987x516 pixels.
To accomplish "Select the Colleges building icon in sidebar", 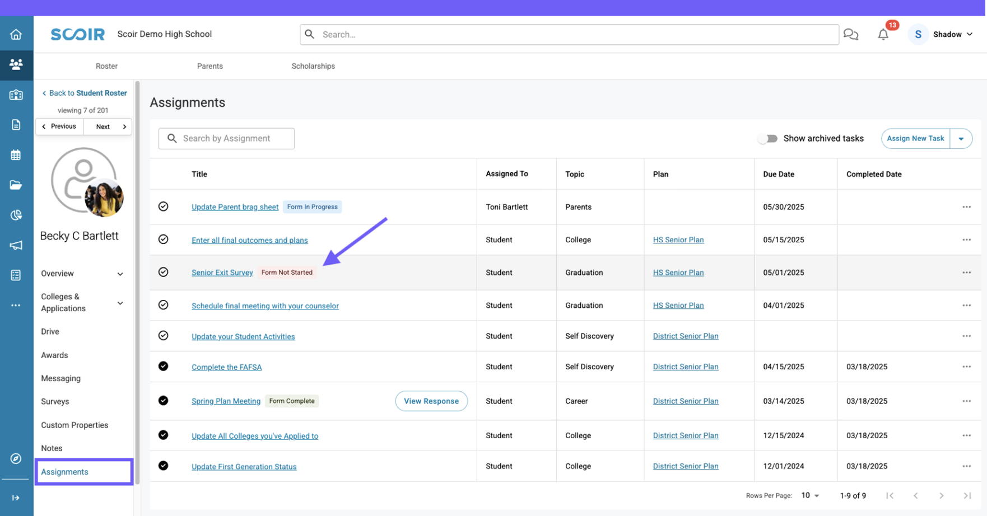I will (x=16, y=95).
